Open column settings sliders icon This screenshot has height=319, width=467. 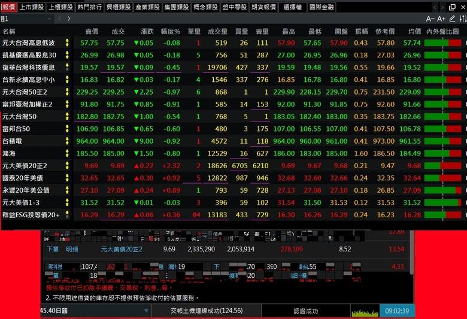click(x=463, y=19)
